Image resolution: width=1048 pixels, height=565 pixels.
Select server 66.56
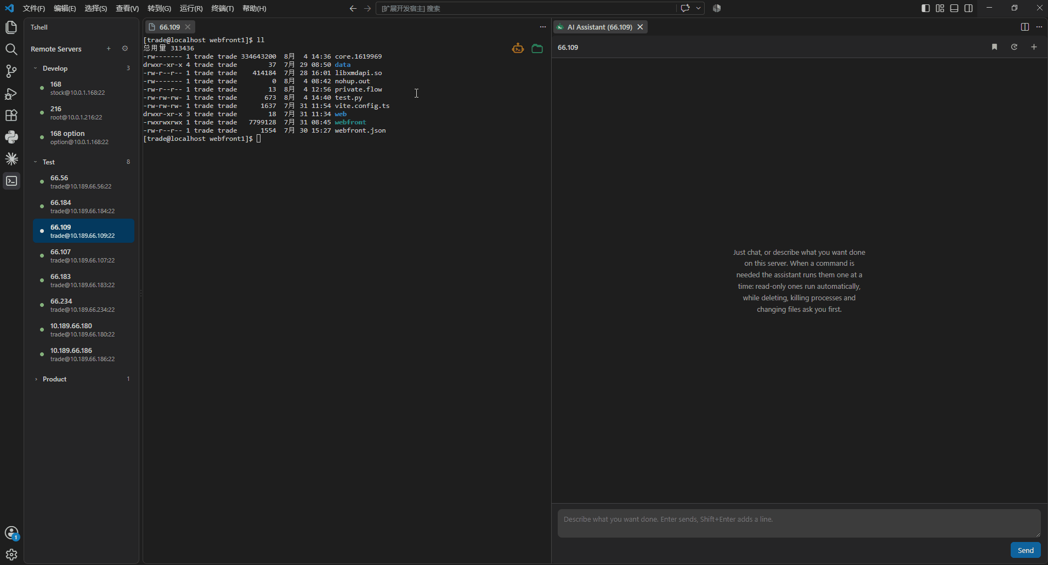tap(83, 182)
